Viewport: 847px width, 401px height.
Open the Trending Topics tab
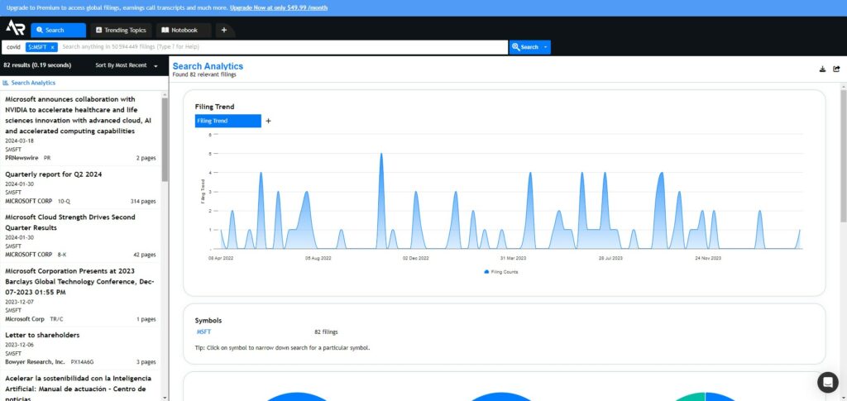(122, 31)
